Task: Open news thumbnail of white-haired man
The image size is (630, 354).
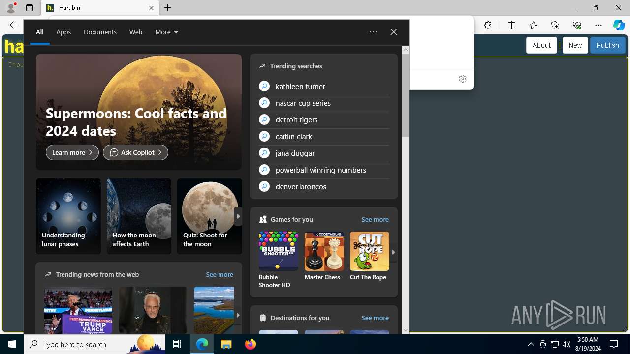Action: coord(153,310)
